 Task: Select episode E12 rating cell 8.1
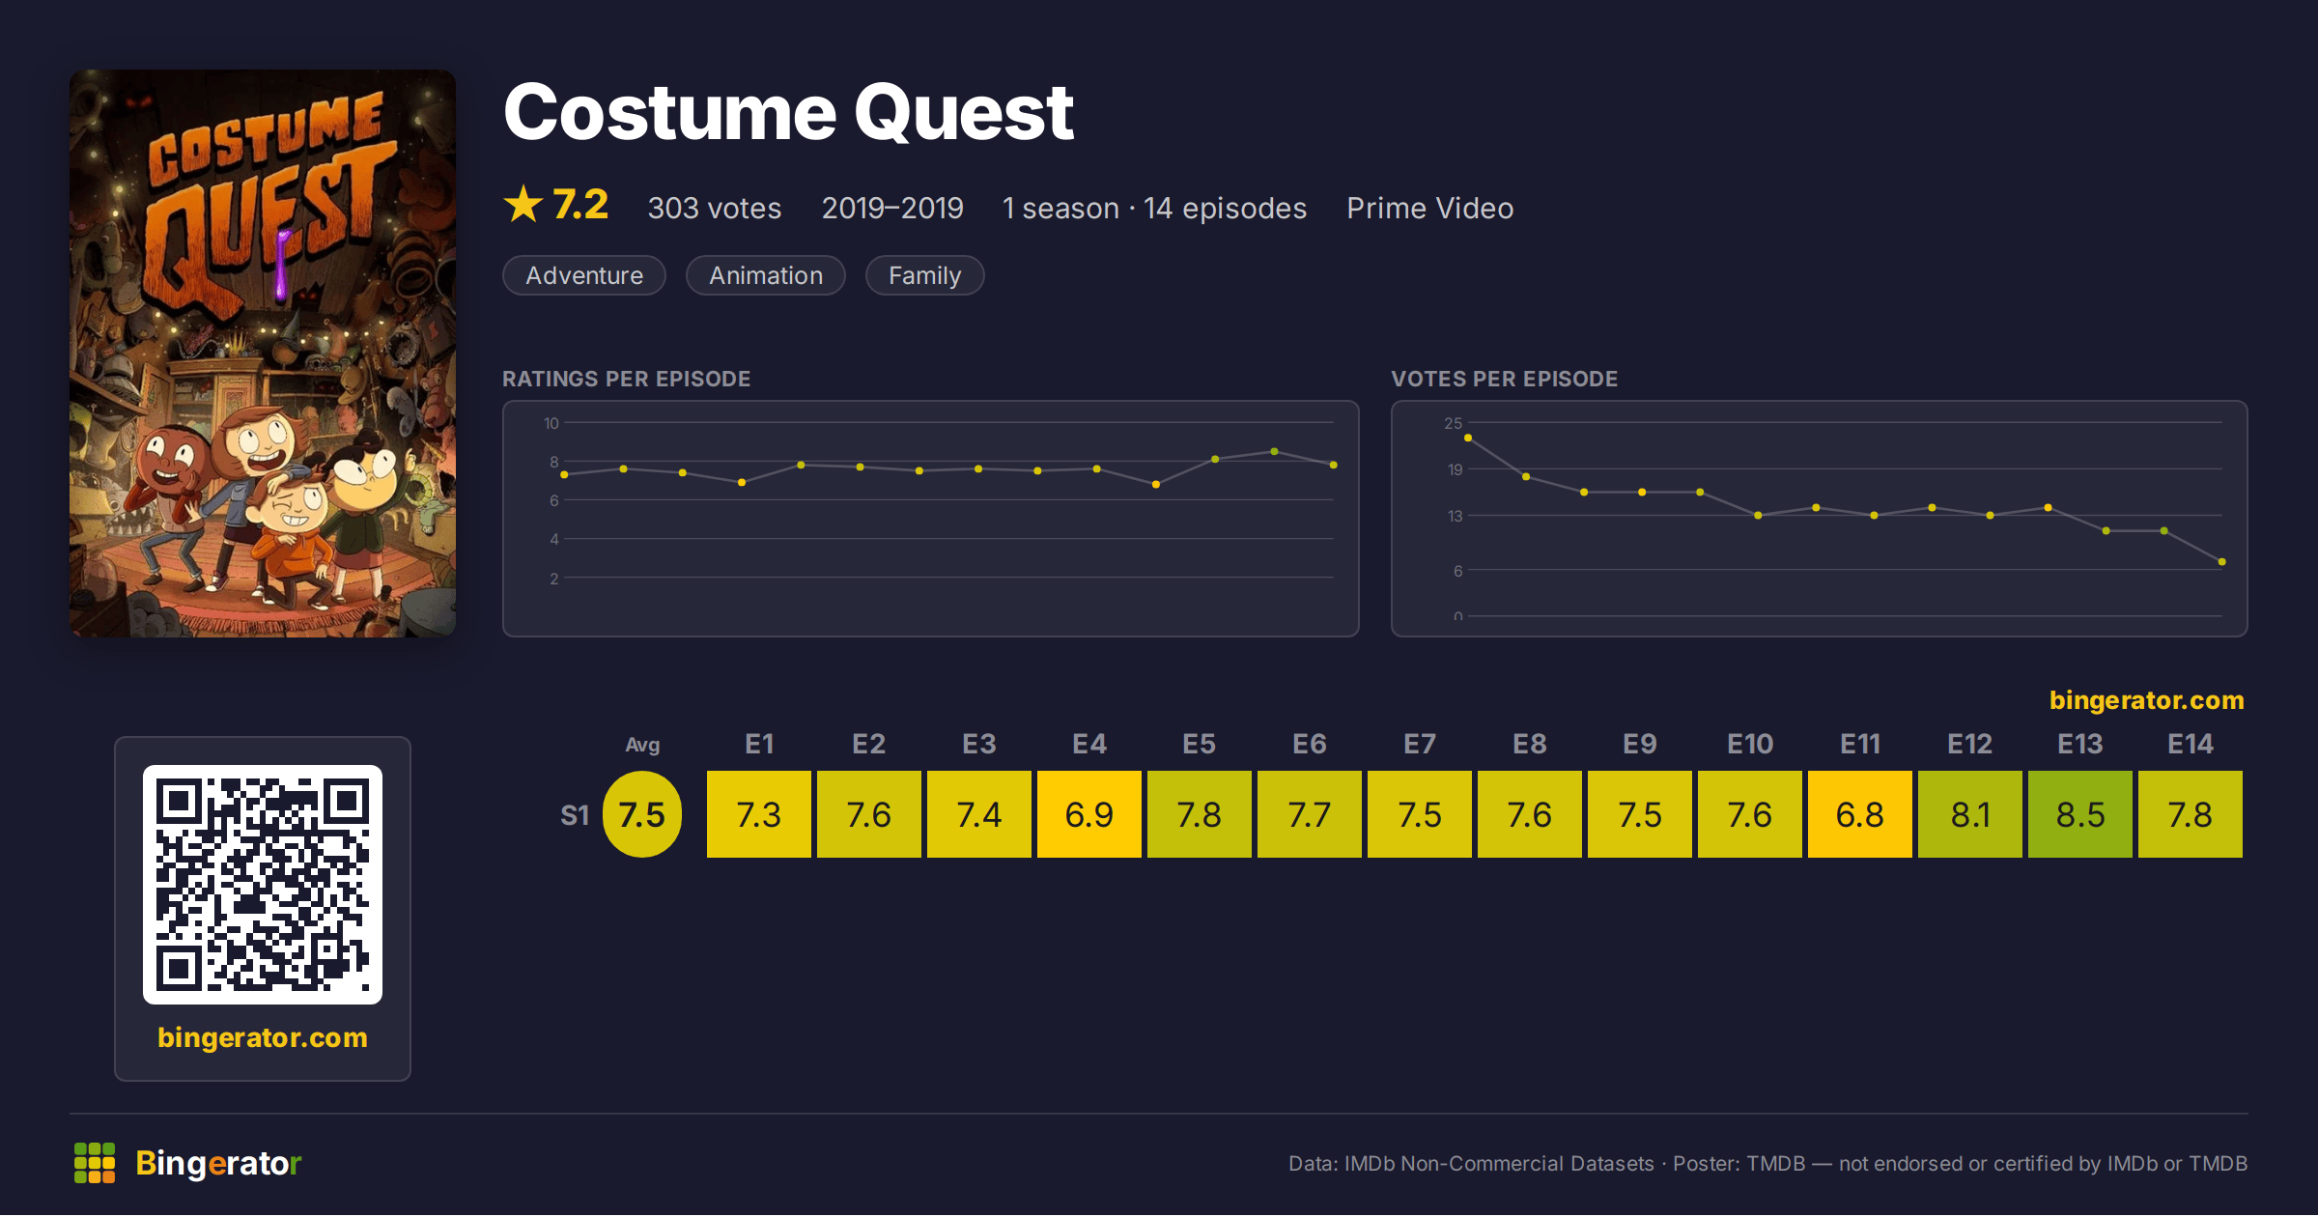[1970, 814]
